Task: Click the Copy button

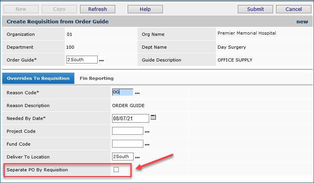Action: point(59,9)
